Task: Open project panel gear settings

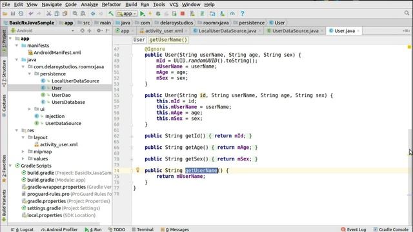Action: 99,31
